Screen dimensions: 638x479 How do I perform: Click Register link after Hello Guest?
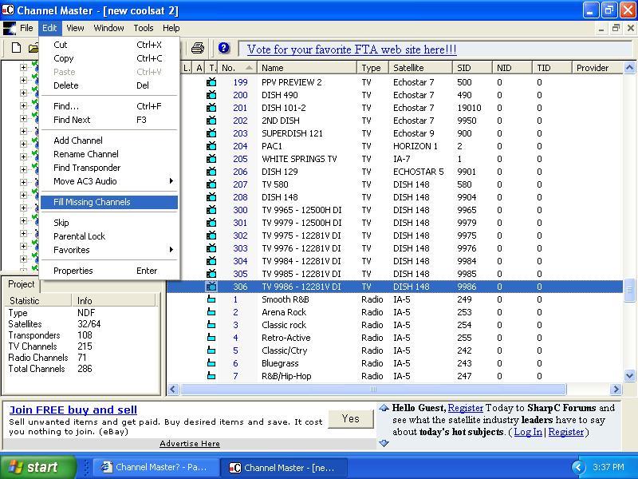click(x=466, y=408)
